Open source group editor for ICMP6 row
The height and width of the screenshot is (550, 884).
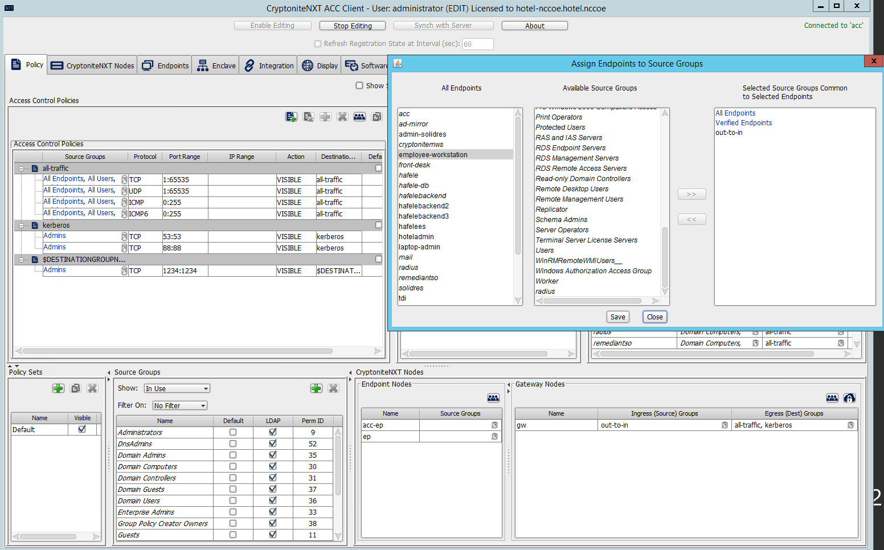pyautogui.click(x=124, y=214)
